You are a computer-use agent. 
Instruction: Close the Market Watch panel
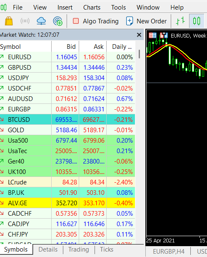pos(139,35)
